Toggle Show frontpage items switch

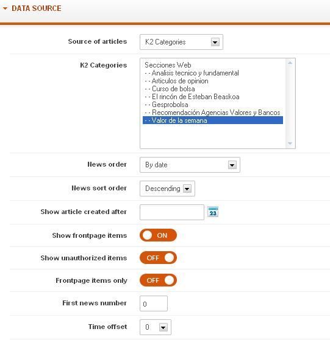pos(158,235)
